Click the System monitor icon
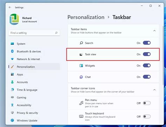 click(12, 44)
